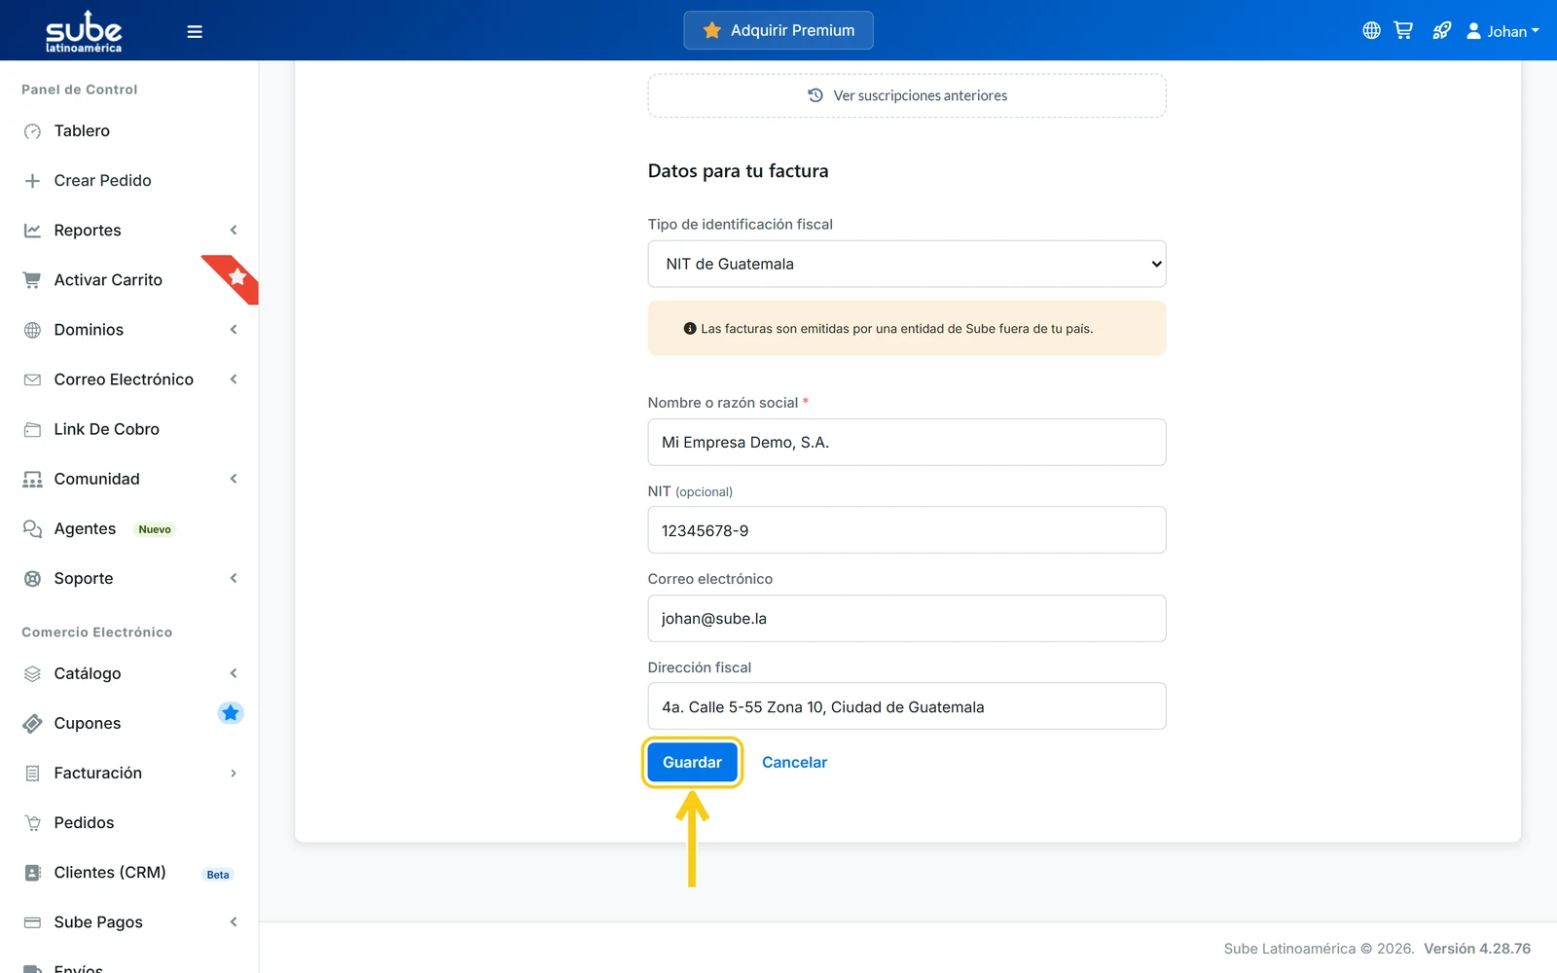
Task: Click the people icon beside Comunidad
Action: tap(32, 479)
